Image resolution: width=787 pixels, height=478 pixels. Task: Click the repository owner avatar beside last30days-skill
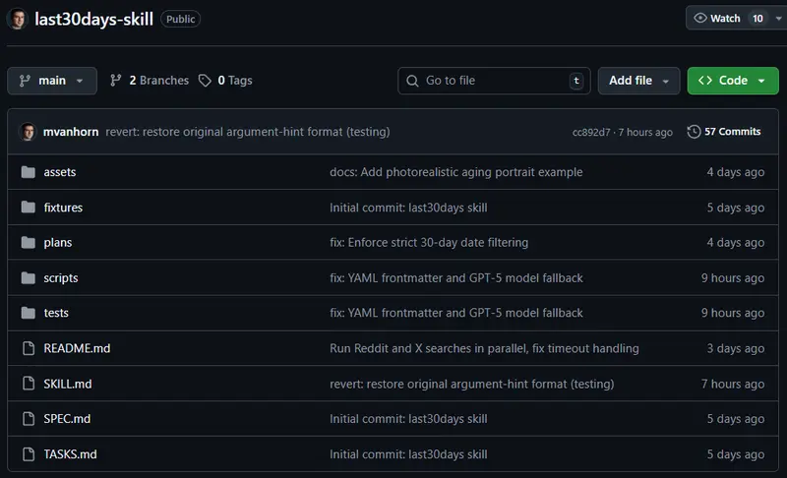18,19
